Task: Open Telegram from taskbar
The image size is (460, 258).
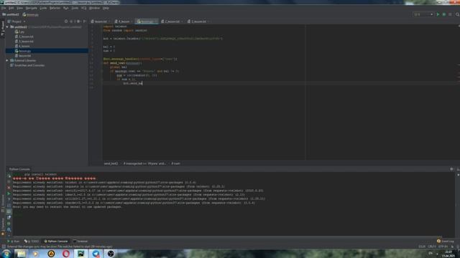Action: [96, 254]
